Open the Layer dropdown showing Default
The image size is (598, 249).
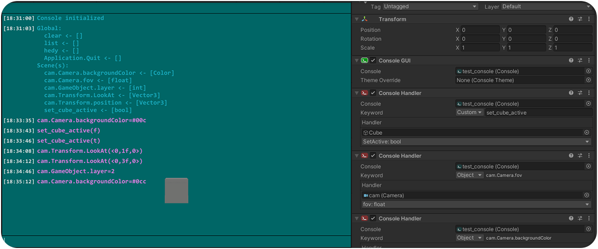[x=546, y=7]
